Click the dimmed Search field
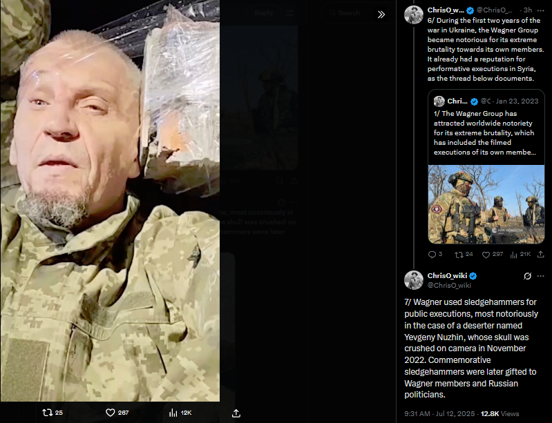This screenshot has height=423, width=552. click(x=348, y=13)
